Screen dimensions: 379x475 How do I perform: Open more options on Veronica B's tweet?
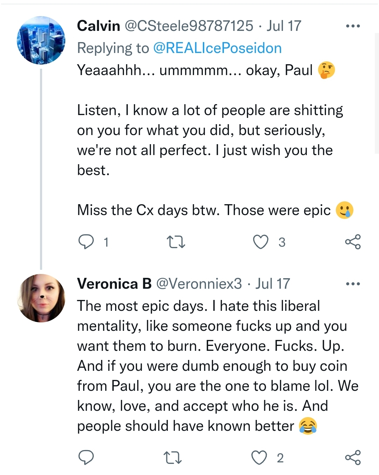click(x=353, y=284)
